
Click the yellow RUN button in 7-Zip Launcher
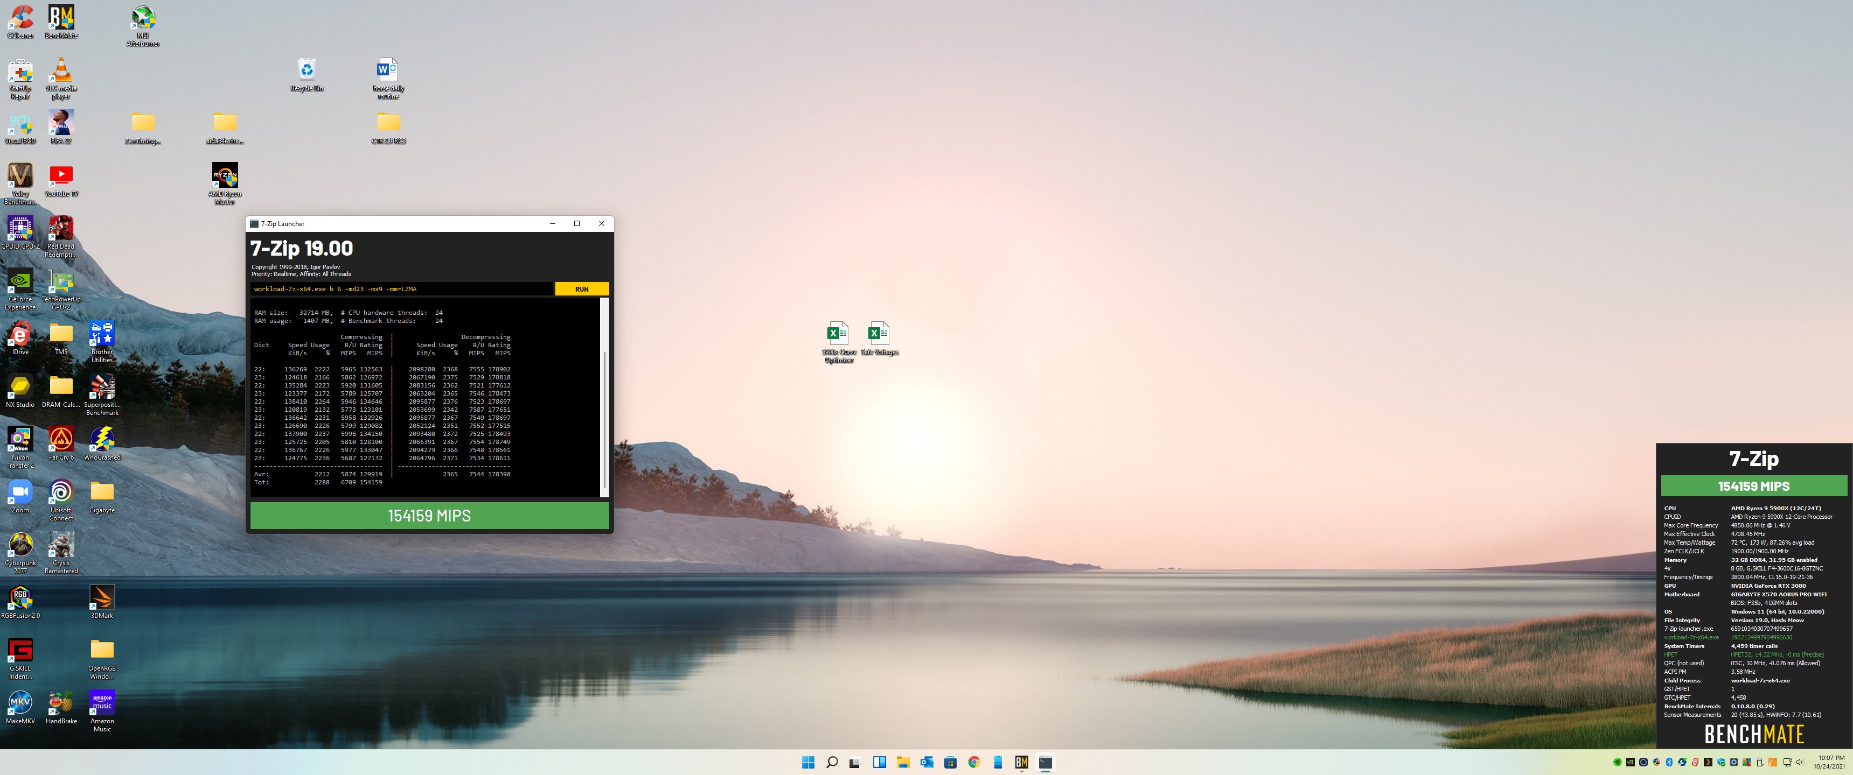click(581, 289)
